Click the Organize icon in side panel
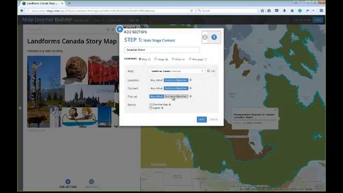This screenshot has width=343, height=193. tap(92, 182)
